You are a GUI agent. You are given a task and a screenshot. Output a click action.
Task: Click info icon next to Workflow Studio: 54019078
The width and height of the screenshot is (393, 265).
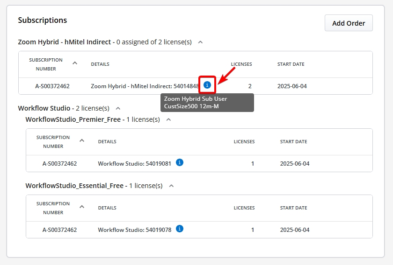click(180, 229)
